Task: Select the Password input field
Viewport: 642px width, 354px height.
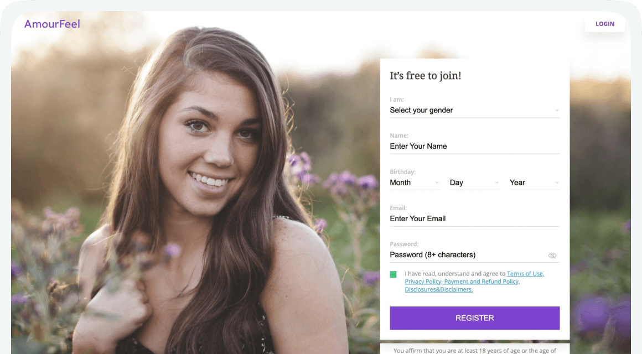Action: [x=465, y=255]
